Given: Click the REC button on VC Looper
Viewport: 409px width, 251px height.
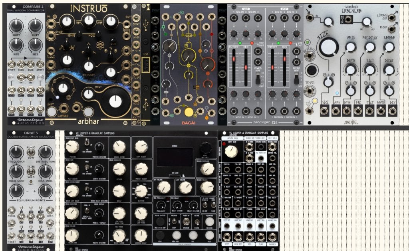Looking at the screenshot, I should coord(193,235).
